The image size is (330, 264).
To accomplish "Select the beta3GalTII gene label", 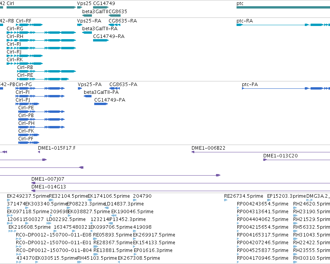I will [x=95, y=11].
